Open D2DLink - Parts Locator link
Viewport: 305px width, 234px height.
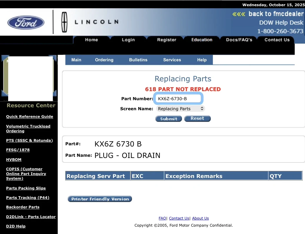pos(31,217)
